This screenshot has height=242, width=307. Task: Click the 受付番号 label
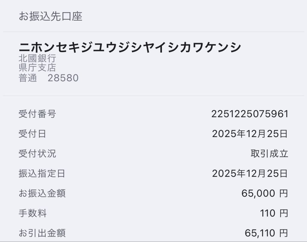click(x=37, y=114)
